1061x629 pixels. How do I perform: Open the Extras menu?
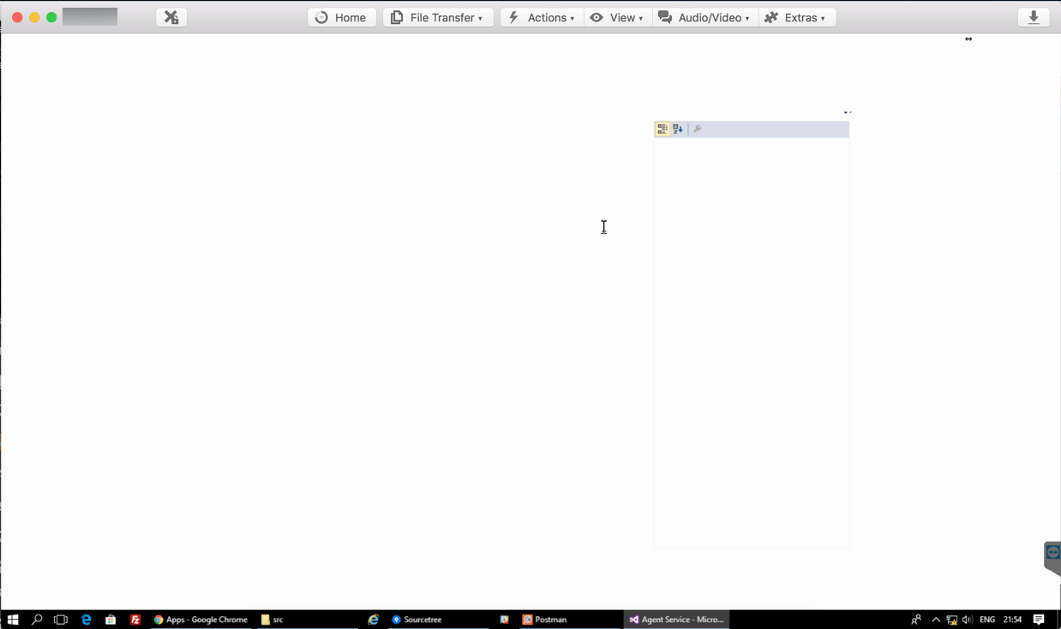(x=796, y=17)
